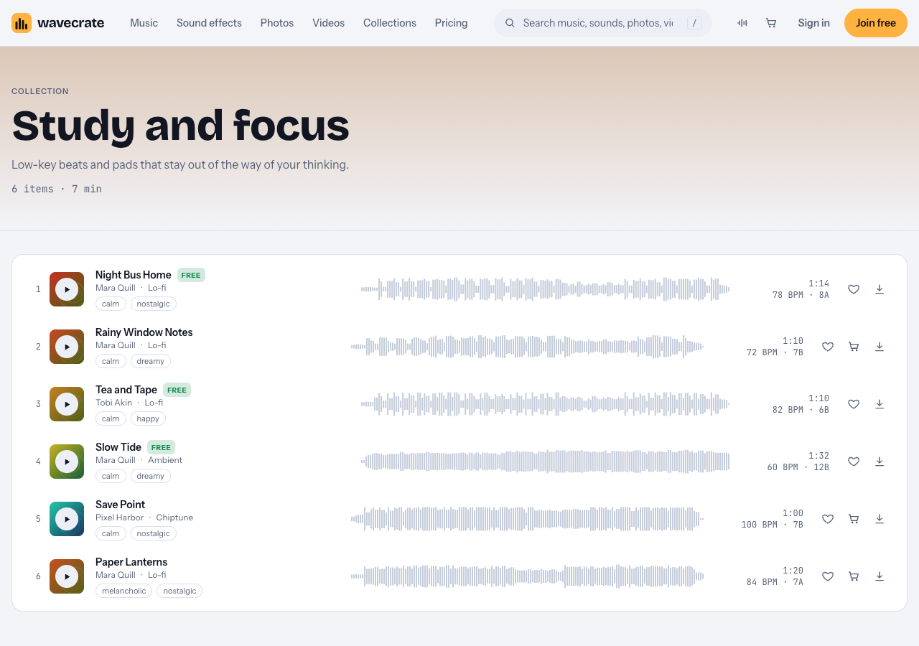Play the Rainy Window Notes track
Image resolution: width=919 pixels, height=646 pixels.
click(67, 347)
